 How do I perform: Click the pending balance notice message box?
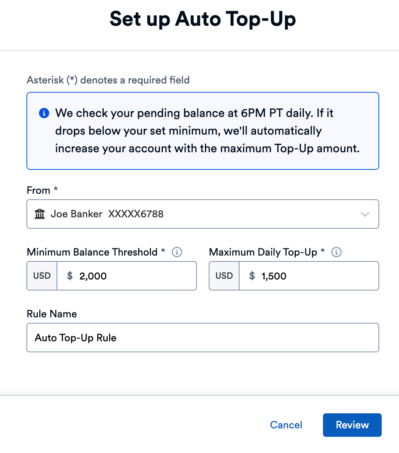[x=203, y=131]
